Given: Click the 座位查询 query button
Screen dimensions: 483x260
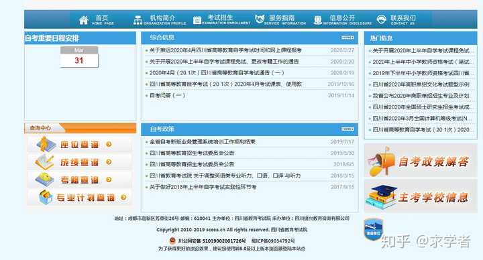Looking at the screenshot, I should (79, 144).
